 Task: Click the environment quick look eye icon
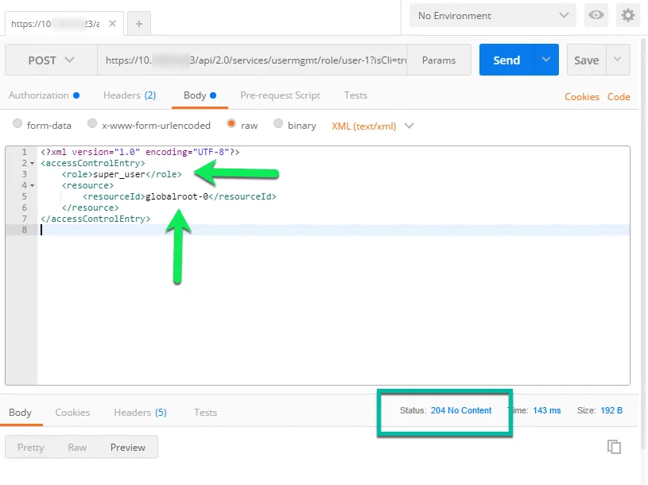click(x=595, y=15)
